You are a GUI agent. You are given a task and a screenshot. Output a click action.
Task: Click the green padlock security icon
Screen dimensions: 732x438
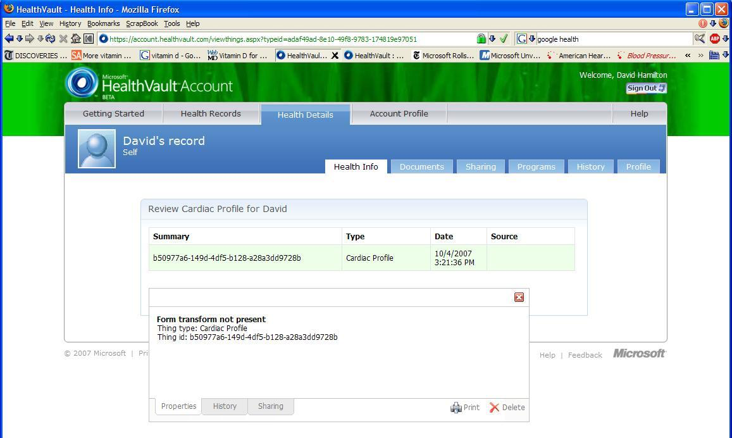pos(481,39)
